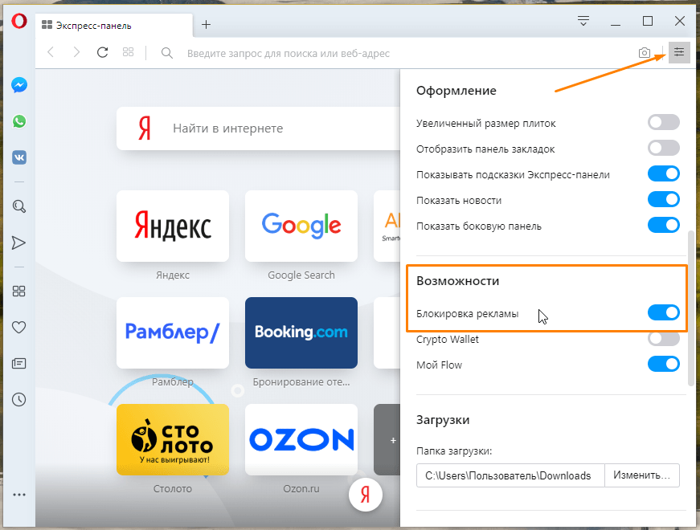
Task: Go back with the back arrow
Action: pyautogui.click(x=51, y=52)
